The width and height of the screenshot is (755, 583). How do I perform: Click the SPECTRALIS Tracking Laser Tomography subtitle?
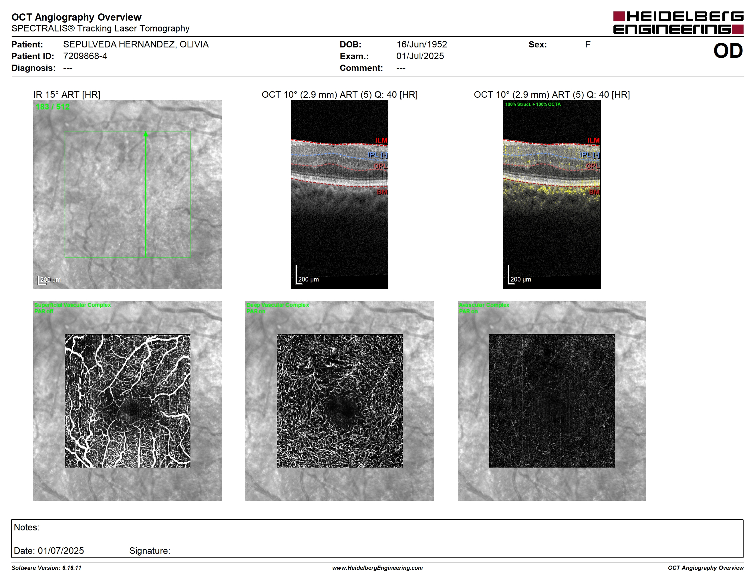(100, 28)
